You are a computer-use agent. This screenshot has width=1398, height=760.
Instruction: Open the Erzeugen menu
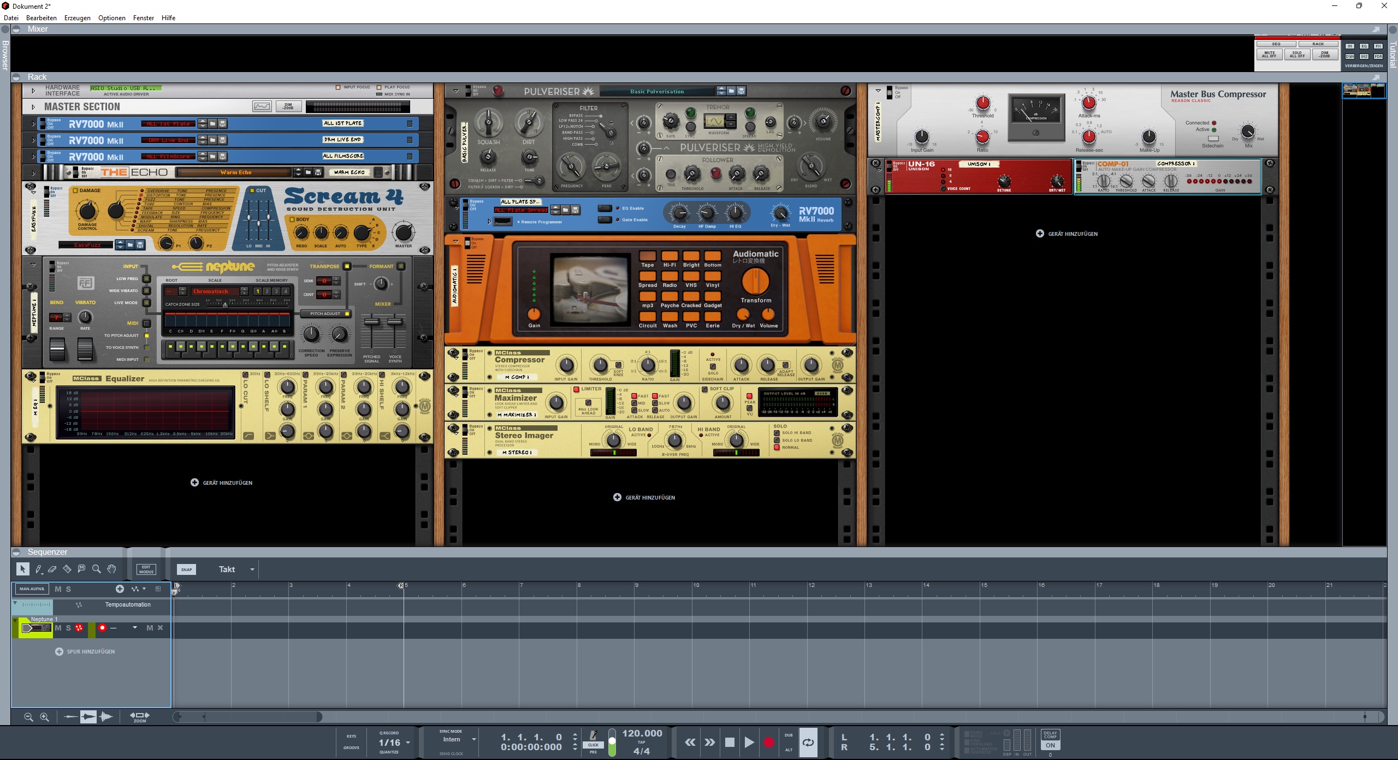pos(78,17)
